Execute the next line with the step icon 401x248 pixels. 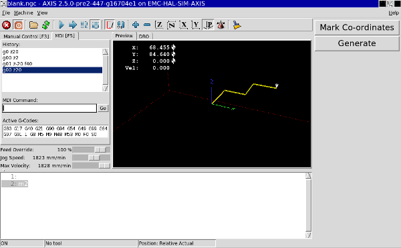pos(73,25)
